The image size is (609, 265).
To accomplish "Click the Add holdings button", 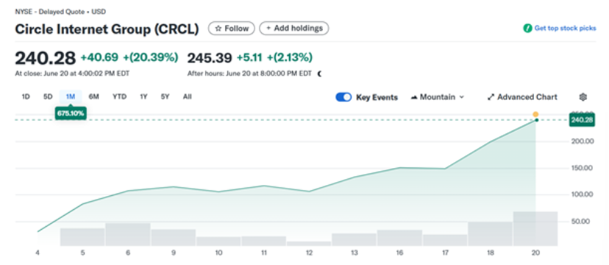I will pos(294,29).
